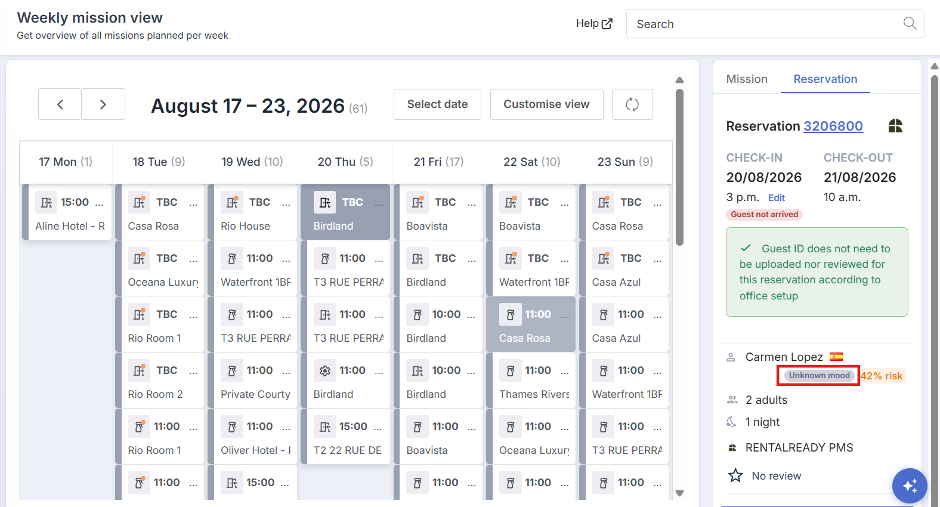Viewport: 940px width, 507px height.
Task: Open the Select date picker
Action: (x=437, y=104)
